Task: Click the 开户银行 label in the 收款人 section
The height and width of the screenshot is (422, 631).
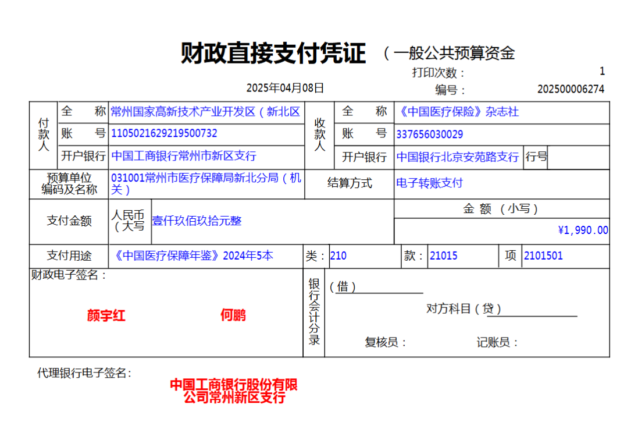Action: click(x=364, y=157)
